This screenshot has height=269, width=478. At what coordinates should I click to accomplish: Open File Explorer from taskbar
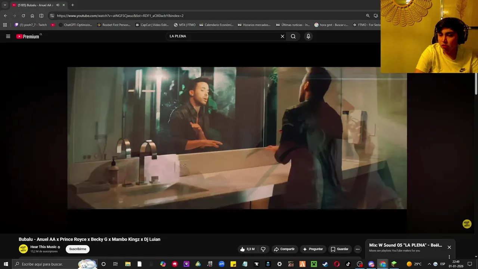tap(127, 264)
